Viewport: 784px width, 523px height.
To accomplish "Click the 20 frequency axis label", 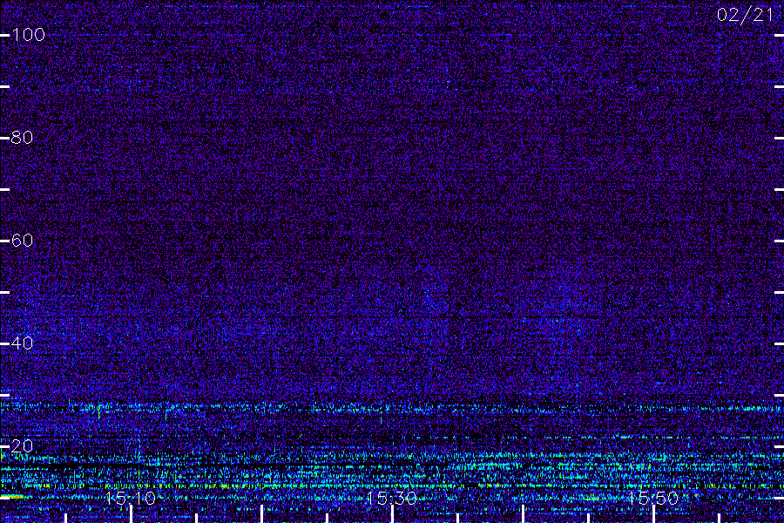I will pyautogui.click(x=22, y=446).
